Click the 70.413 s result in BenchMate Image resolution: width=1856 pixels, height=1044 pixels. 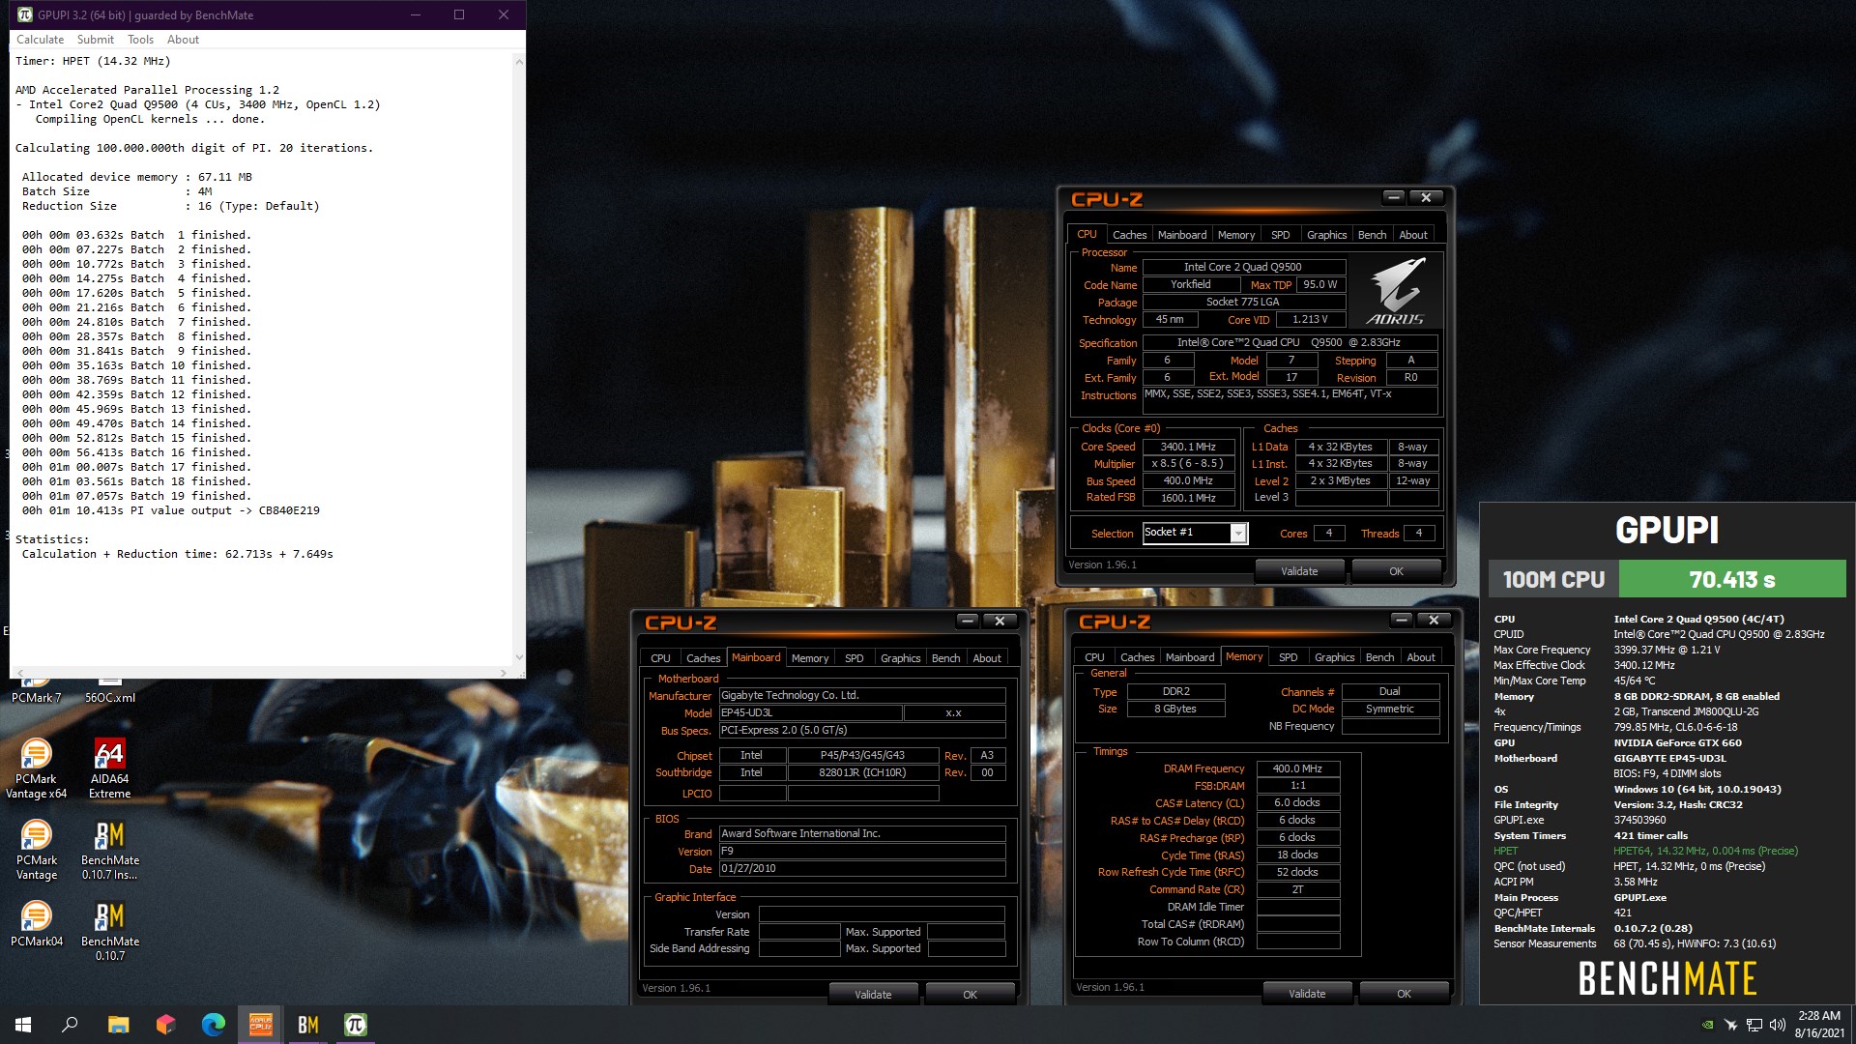(1731, 579)
